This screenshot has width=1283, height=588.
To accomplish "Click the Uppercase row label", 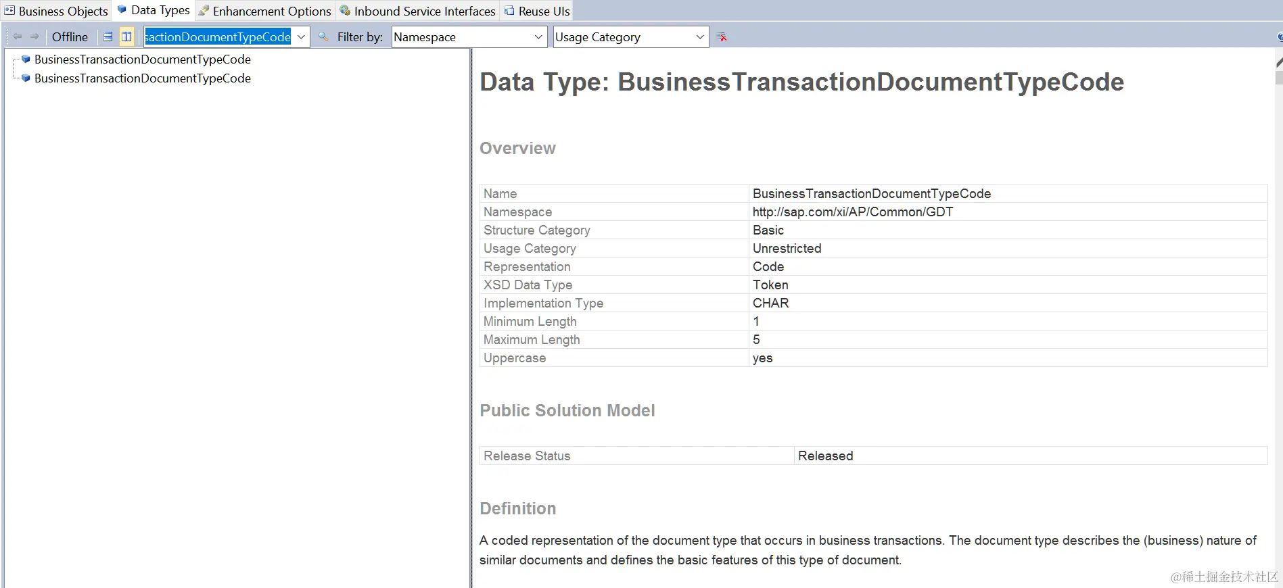I will point(515,358).
